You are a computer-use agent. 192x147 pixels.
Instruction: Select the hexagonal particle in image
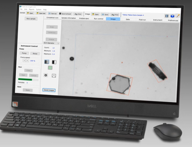pyautogui.click(x=120, y=84)
